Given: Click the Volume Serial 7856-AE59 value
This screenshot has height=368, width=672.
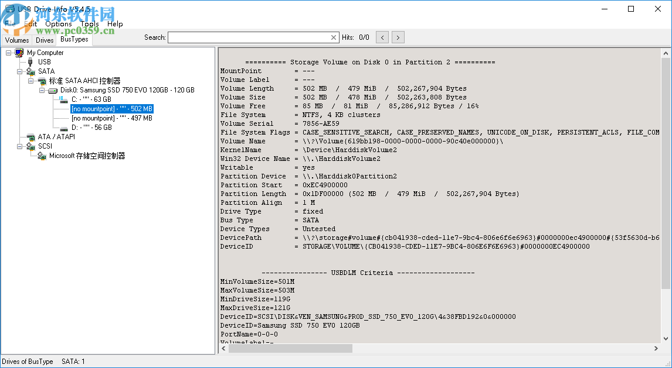Looking at the screenshot, I should pos(321,123).
